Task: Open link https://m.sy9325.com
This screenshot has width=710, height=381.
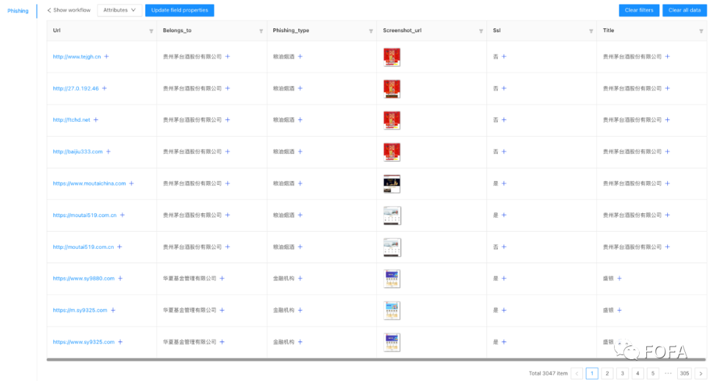Action: [80, 311]
